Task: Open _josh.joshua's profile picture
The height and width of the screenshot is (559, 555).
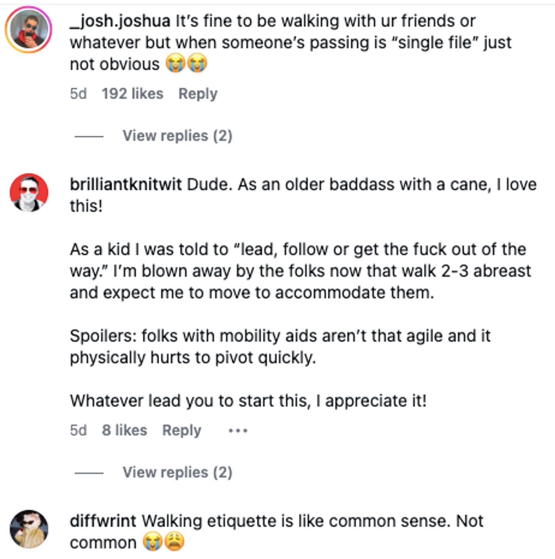Action: 28,29
